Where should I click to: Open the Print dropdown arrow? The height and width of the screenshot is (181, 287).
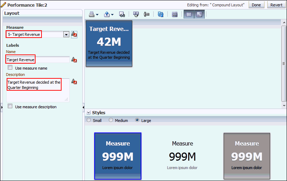(x=97, y=15)
